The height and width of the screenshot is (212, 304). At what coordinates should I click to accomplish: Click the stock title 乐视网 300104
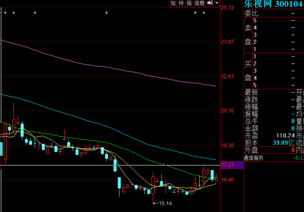(274, 4)
